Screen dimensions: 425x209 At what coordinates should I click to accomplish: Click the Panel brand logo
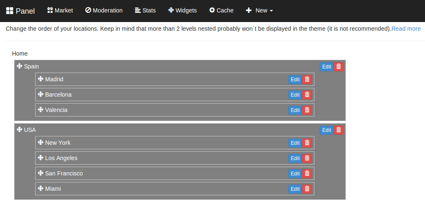20,11
